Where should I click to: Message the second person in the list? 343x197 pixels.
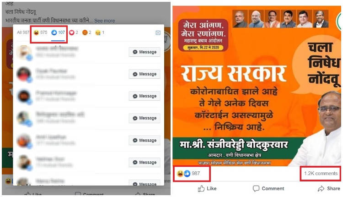click(x=145, y=74)
